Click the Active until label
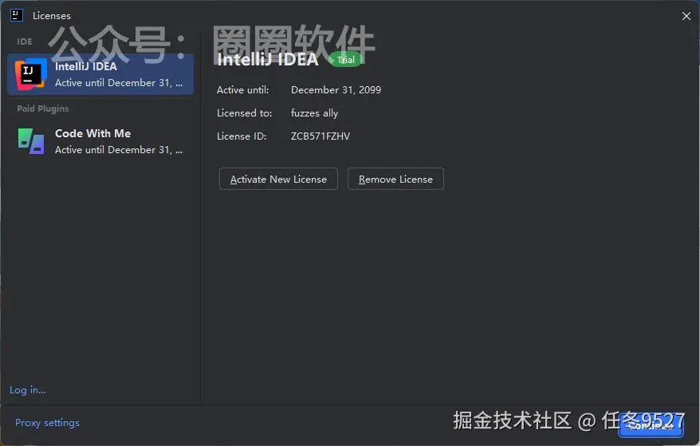The width and height of the screenshot is (700, 446). 243,90
